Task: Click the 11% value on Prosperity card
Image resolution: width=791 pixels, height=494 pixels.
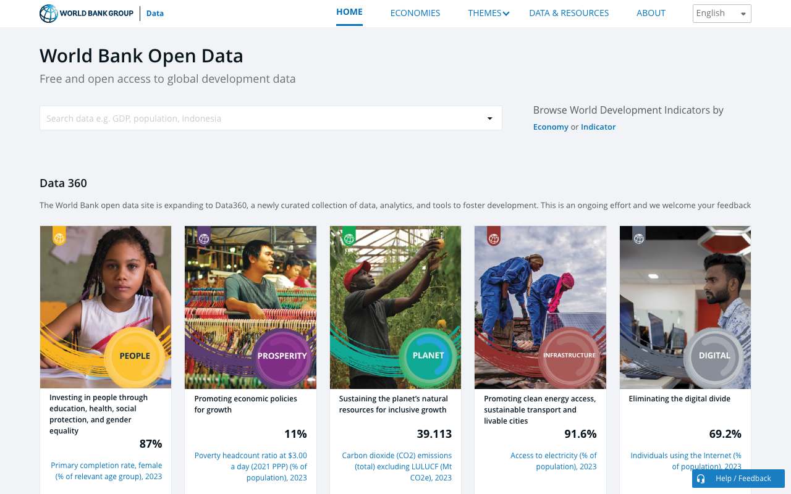Action: 295,434
